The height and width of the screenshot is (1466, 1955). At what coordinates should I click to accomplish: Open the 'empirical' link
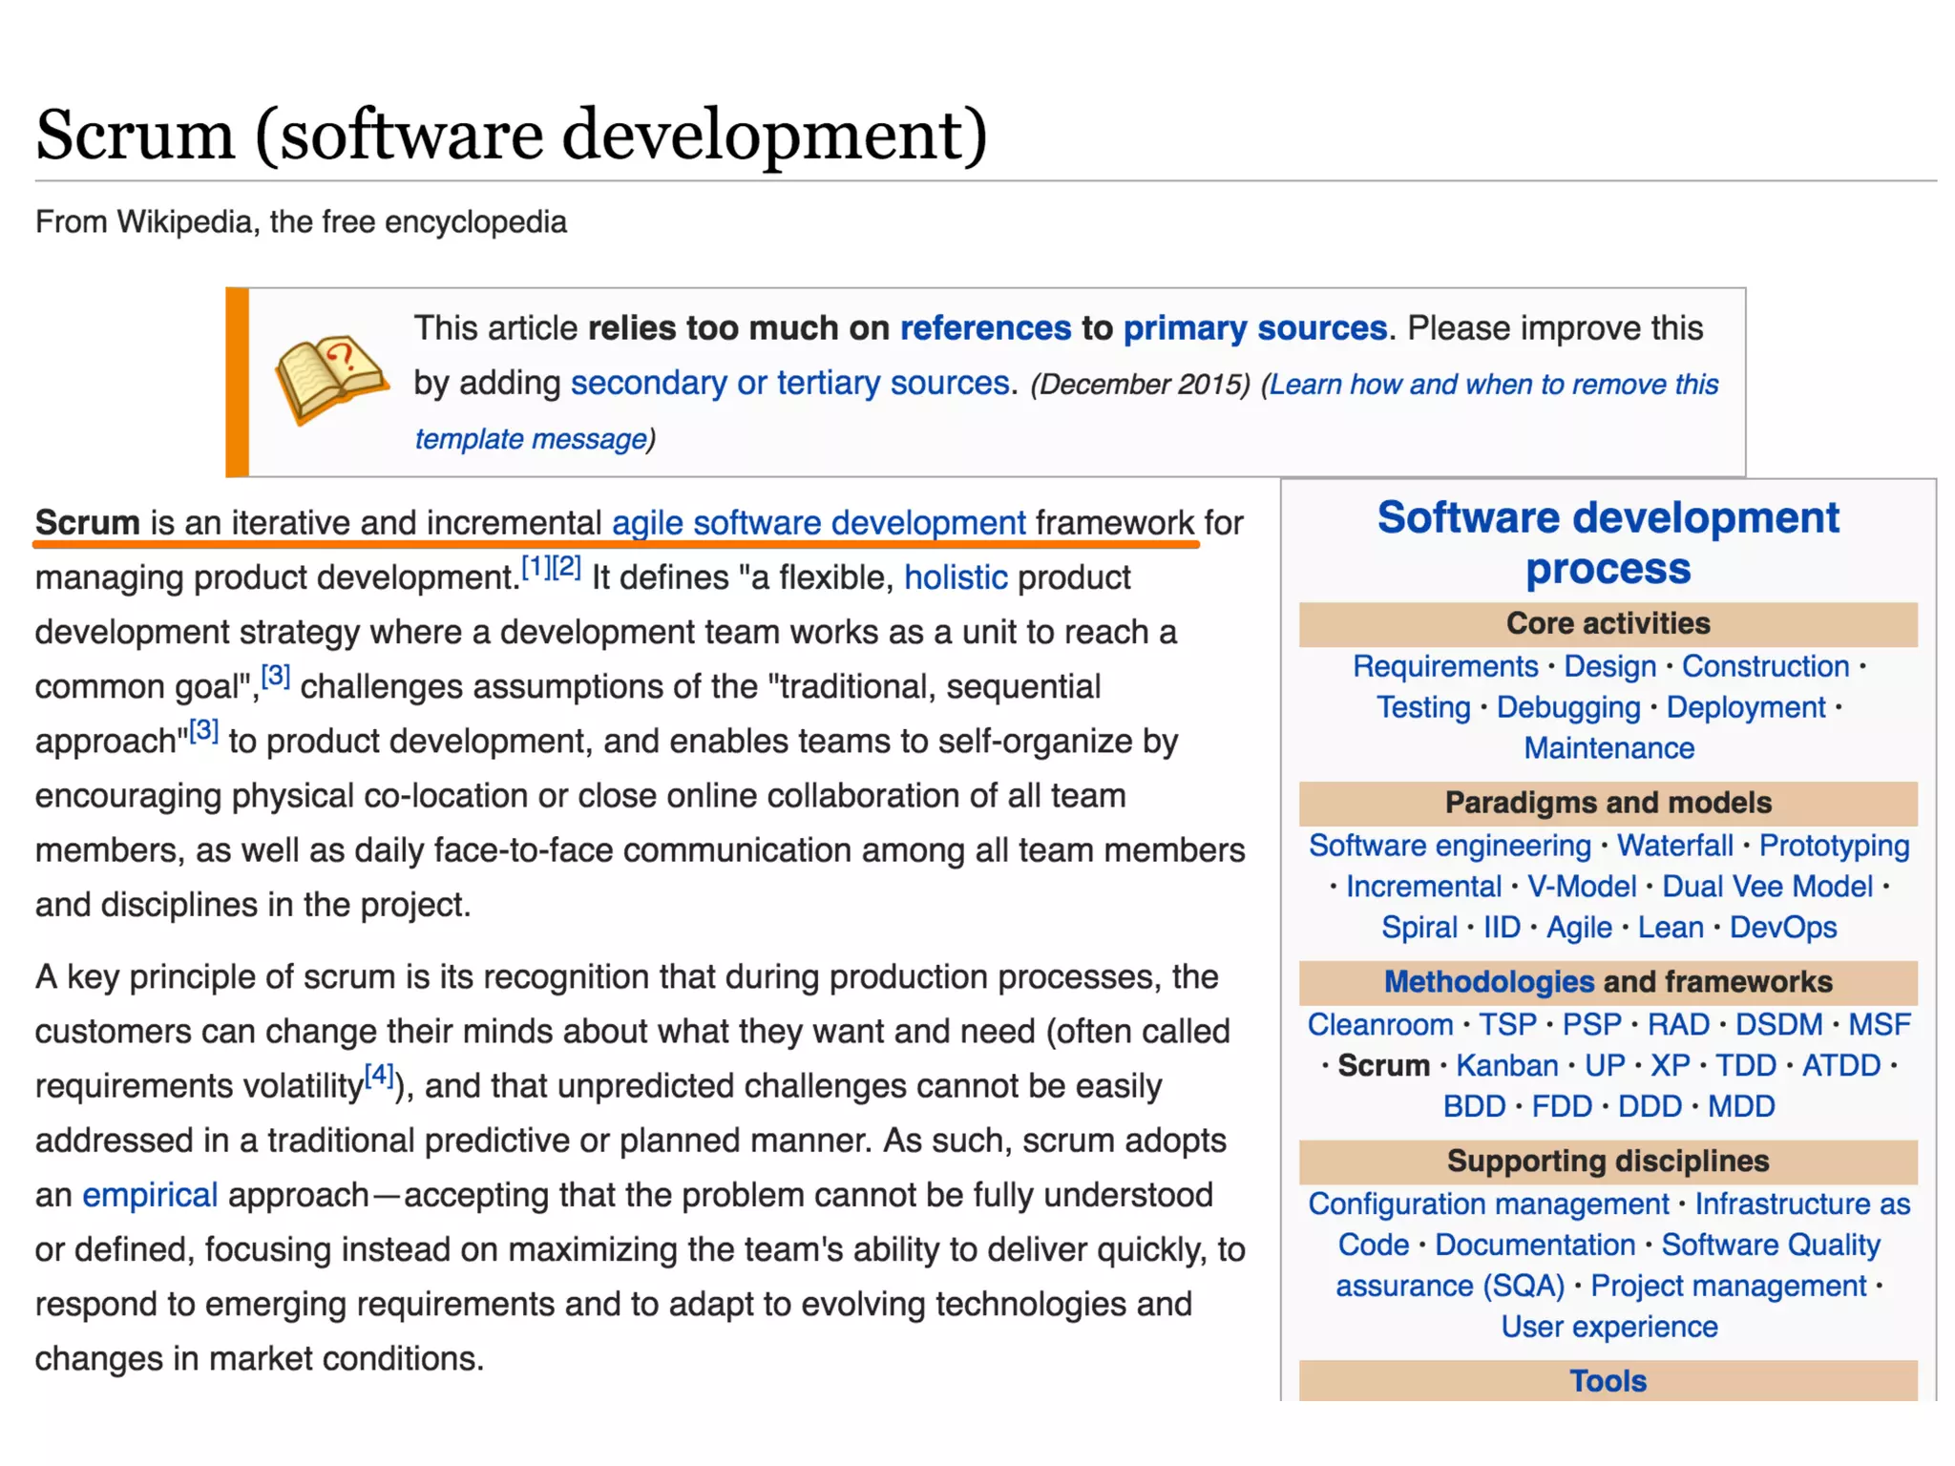[x=150, y=1195]
